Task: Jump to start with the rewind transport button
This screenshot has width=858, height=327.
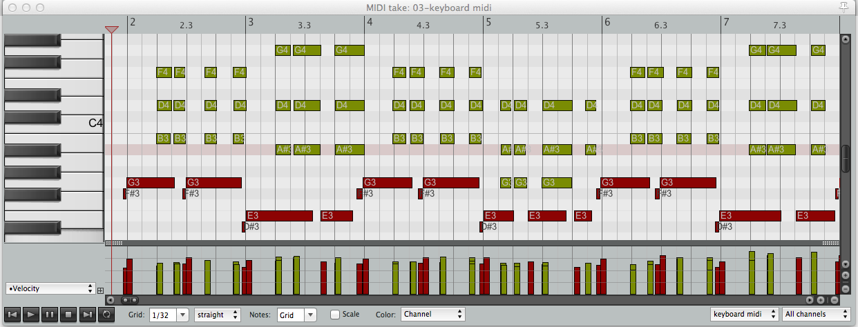Action: coord(12,315)
